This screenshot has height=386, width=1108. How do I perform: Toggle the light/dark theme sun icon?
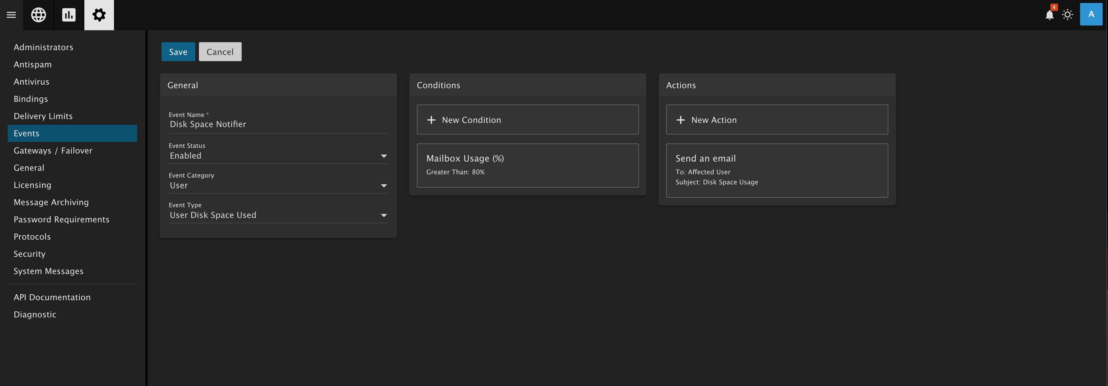click(1067, 15)
